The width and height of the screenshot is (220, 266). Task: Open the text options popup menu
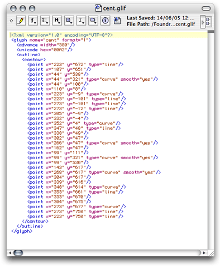point(45,21)
